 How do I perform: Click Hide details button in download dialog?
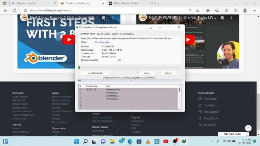pyautogui.click(x=95, y=73)
